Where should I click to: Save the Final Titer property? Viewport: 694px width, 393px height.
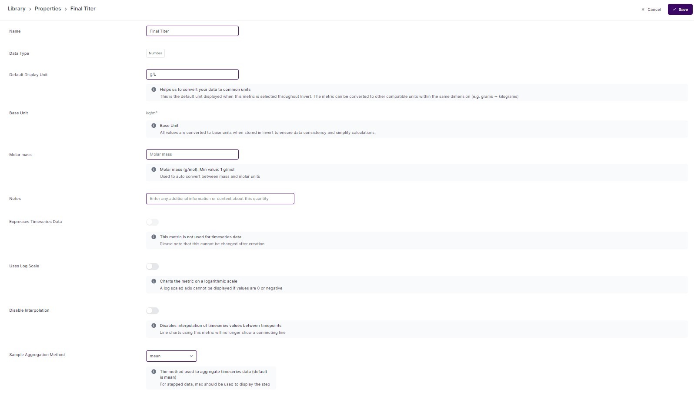[680, 9]
